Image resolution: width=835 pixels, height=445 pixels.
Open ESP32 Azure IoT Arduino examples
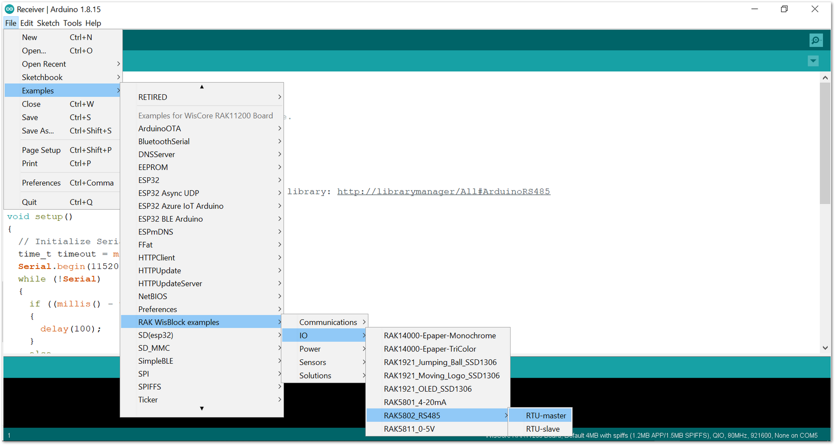point(202,206)
